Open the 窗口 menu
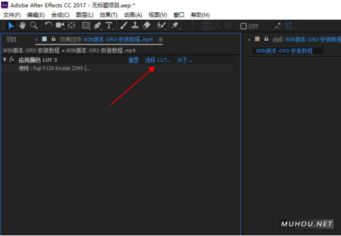 click(x=179, y=15)
